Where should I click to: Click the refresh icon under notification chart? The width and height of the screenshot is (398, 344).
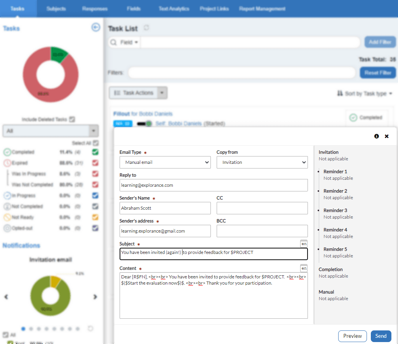[90, 329]
